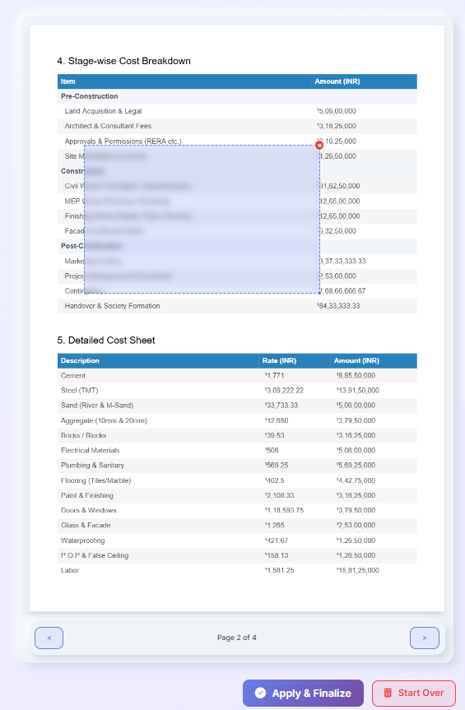Click the blurred redaction rectangle

[x=202, y=219]
